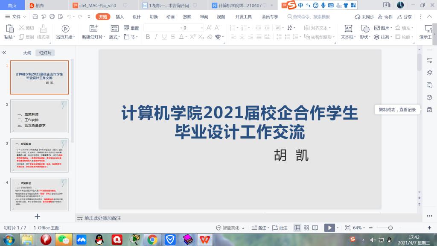The width and height of the screenshot is (437, 246).
Task: Switch to the Outline (大纲) tab
Action: [x=27, y=53]
